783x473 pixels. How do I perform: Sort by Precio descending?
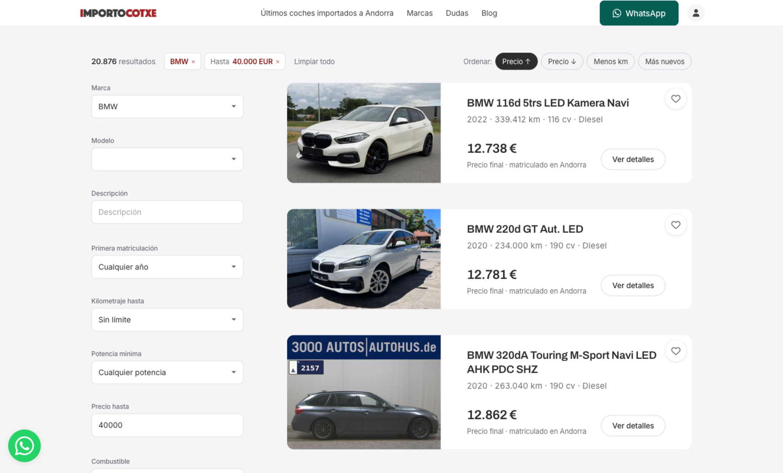pos(562,61)
